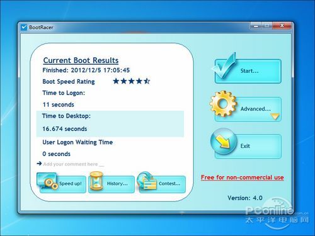Select the Exit button label
315x236 pixels.
(245, 146)
